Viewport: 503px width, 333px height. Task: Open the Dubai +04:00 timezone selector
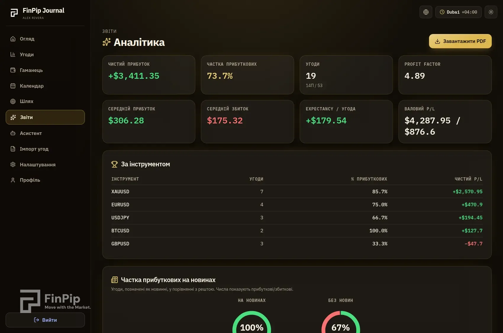pyautogui.click(x=458, y=12)
